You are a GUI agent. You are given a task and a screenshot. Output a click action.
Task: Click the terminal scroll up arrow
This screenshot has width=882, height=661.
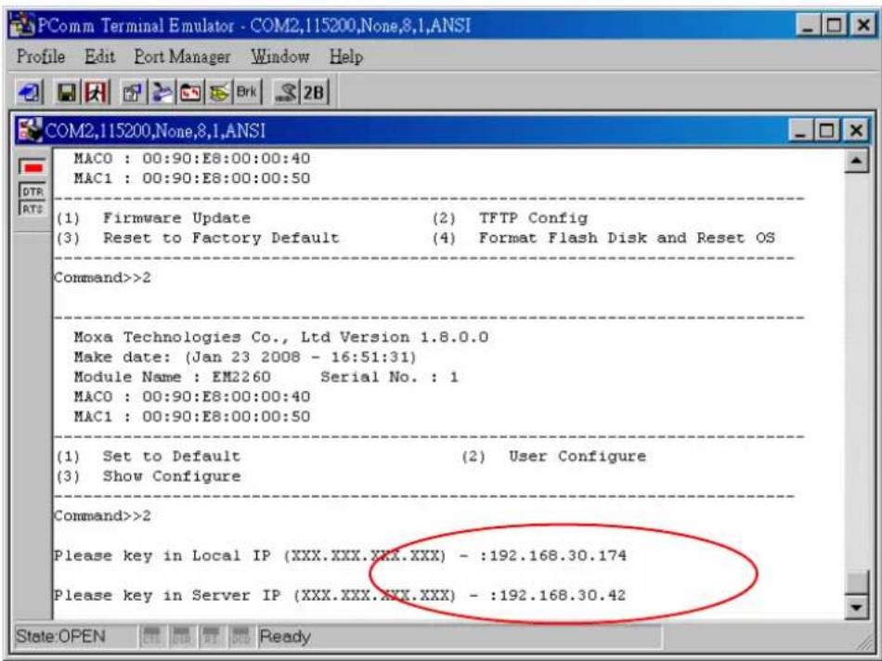(x=857, y=162)
